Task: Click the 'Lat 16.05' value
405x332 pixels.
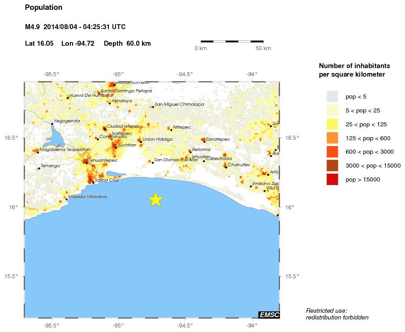Action: click(39, 43)
